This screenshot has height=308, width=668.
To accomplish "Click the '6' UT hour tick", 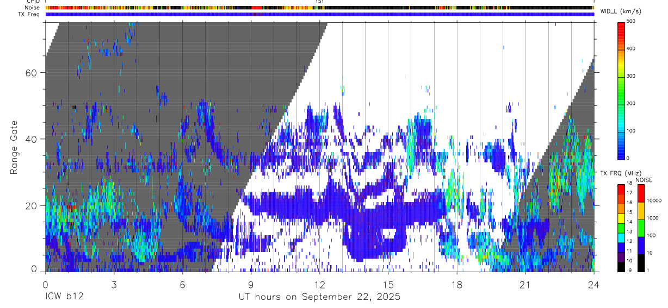I will pyautogui.click(x=182, y=285).
